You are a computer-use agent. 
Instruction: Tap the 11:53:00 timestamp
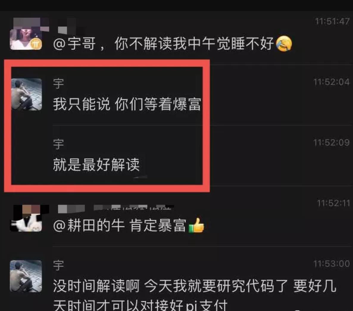click(331, 263)
